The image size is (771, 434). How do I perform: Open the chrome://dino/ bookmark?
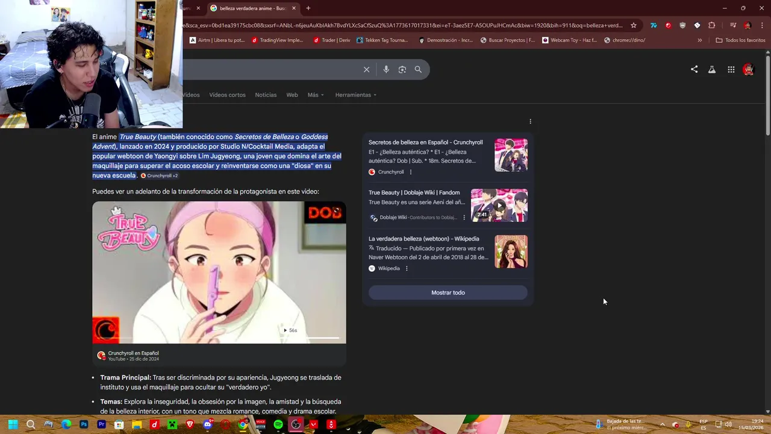[x=625, y=40]
